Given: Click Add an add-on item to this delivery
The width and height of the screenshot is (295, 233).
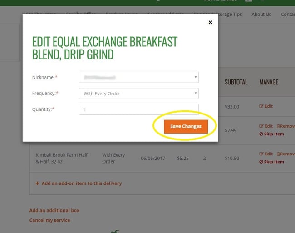Looking at the screenshot, I should click(79, 183).
